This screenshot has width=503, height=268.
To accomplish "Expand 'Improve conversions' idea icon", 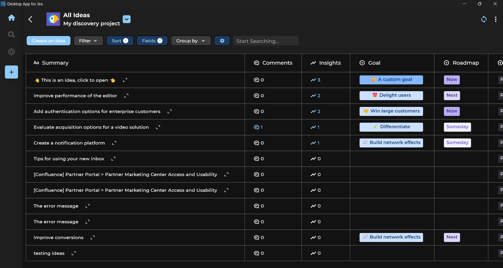I will point(93,238).
